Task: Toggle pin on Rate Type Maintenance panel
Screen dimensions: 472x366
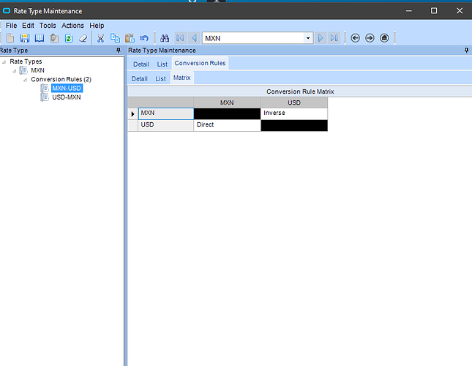Action: (x=467, y=51)
